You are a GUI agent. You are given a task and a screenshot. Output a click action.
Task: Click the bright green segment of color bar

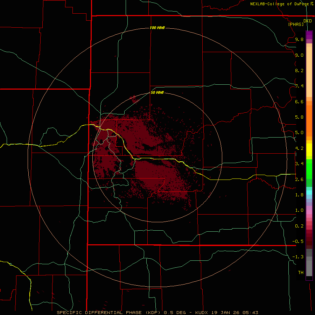click(309, 169)
